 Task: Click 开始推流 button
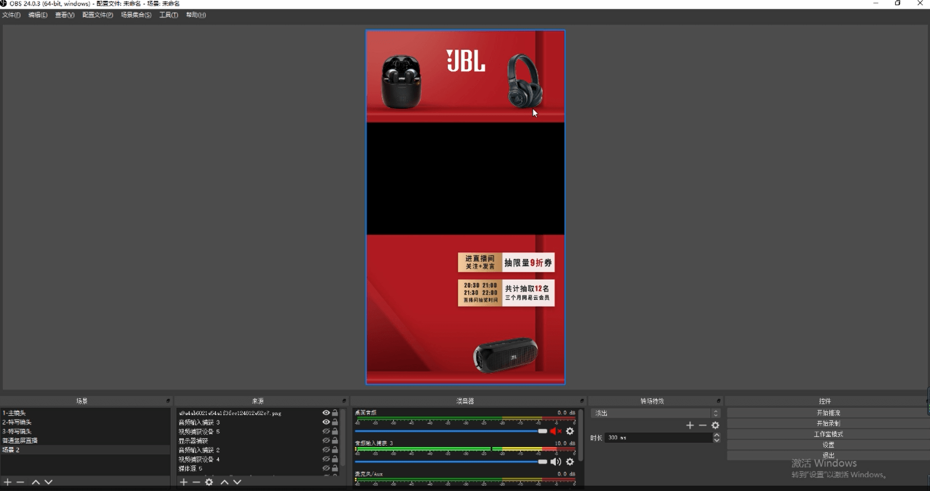pos(828,413)
